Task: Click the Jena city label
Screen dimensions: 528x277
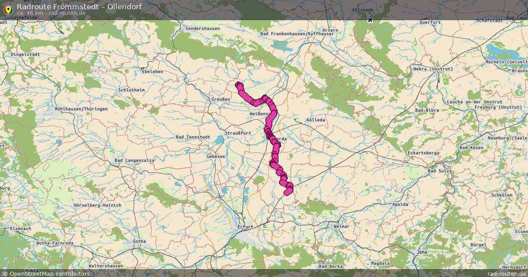Action: pyautogui.click(x=422, y=252)
